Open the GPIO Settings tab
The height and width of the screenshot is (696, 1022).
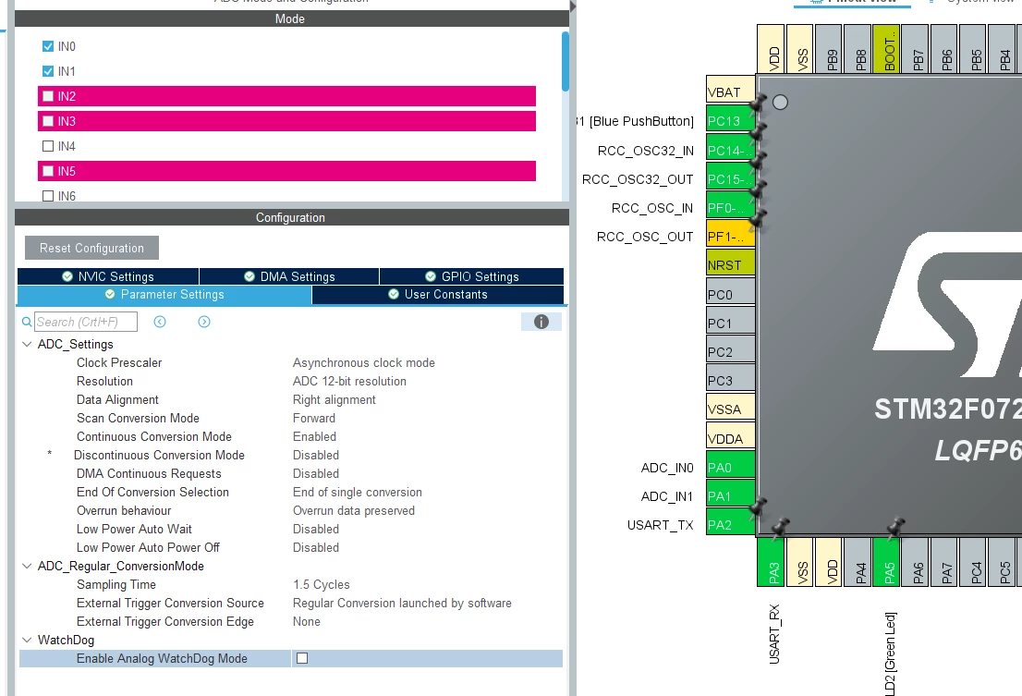[x=472, y=276]
